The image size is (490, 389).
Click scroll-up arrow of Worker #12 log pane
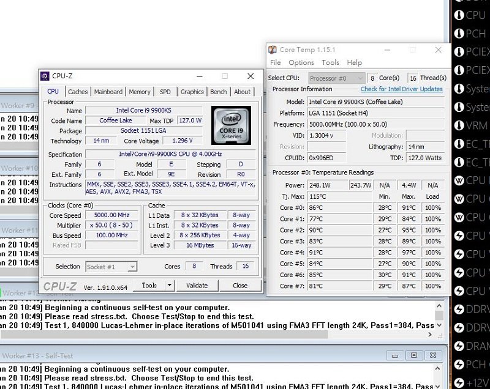pos(439,306)
